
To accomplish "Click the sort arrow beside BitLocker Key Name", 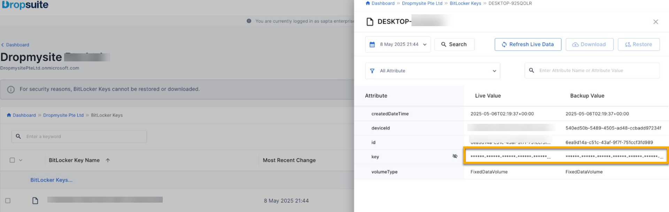I will point(108,160).
